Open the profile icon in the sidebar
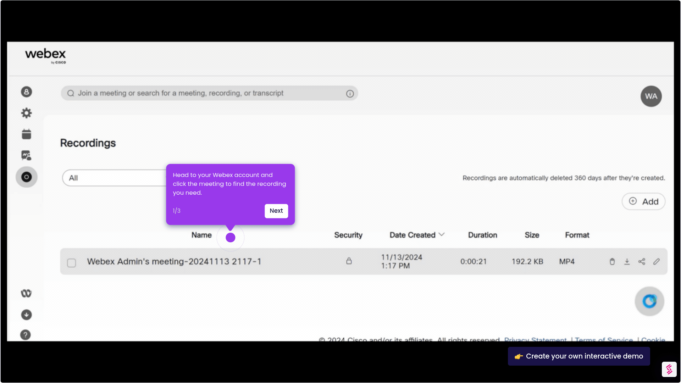 pos(26,92)
